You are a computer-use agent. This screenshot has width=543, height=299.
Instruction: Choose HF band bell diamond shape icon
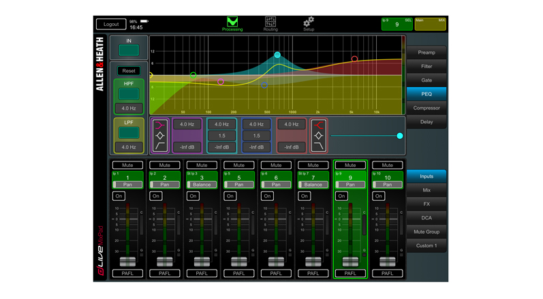click(x=319, y=136)
